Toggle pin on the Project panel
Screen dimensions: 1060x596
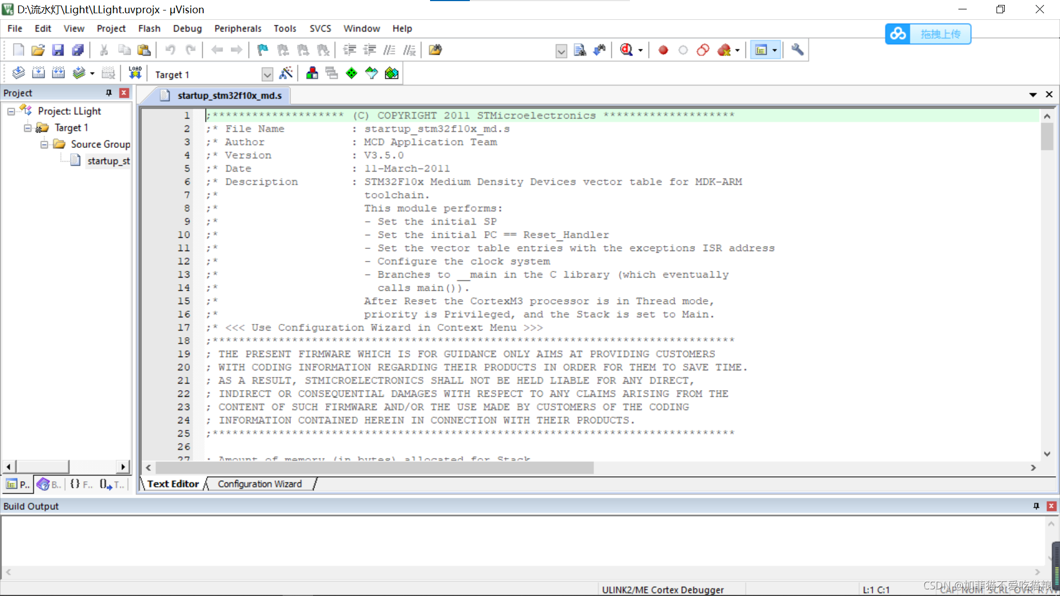pos(109,93)
